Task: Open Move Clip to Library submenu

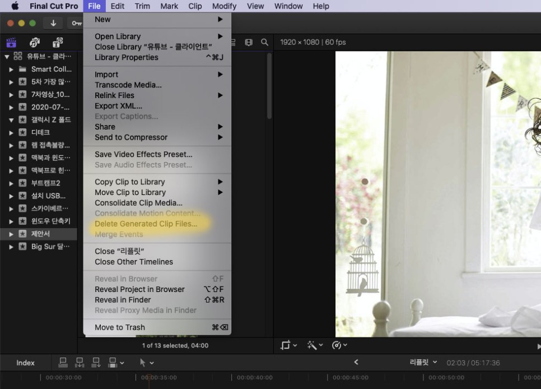Action: pyautogui.click(x=157, y=192)
